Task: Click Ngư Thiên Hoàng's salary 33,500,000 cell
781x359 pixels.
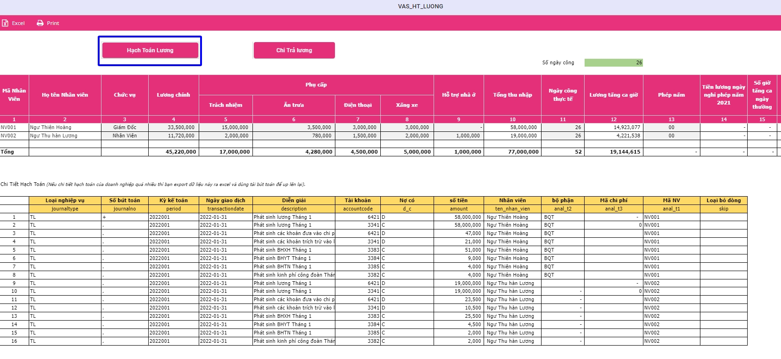Action: [x=174, y=127]
